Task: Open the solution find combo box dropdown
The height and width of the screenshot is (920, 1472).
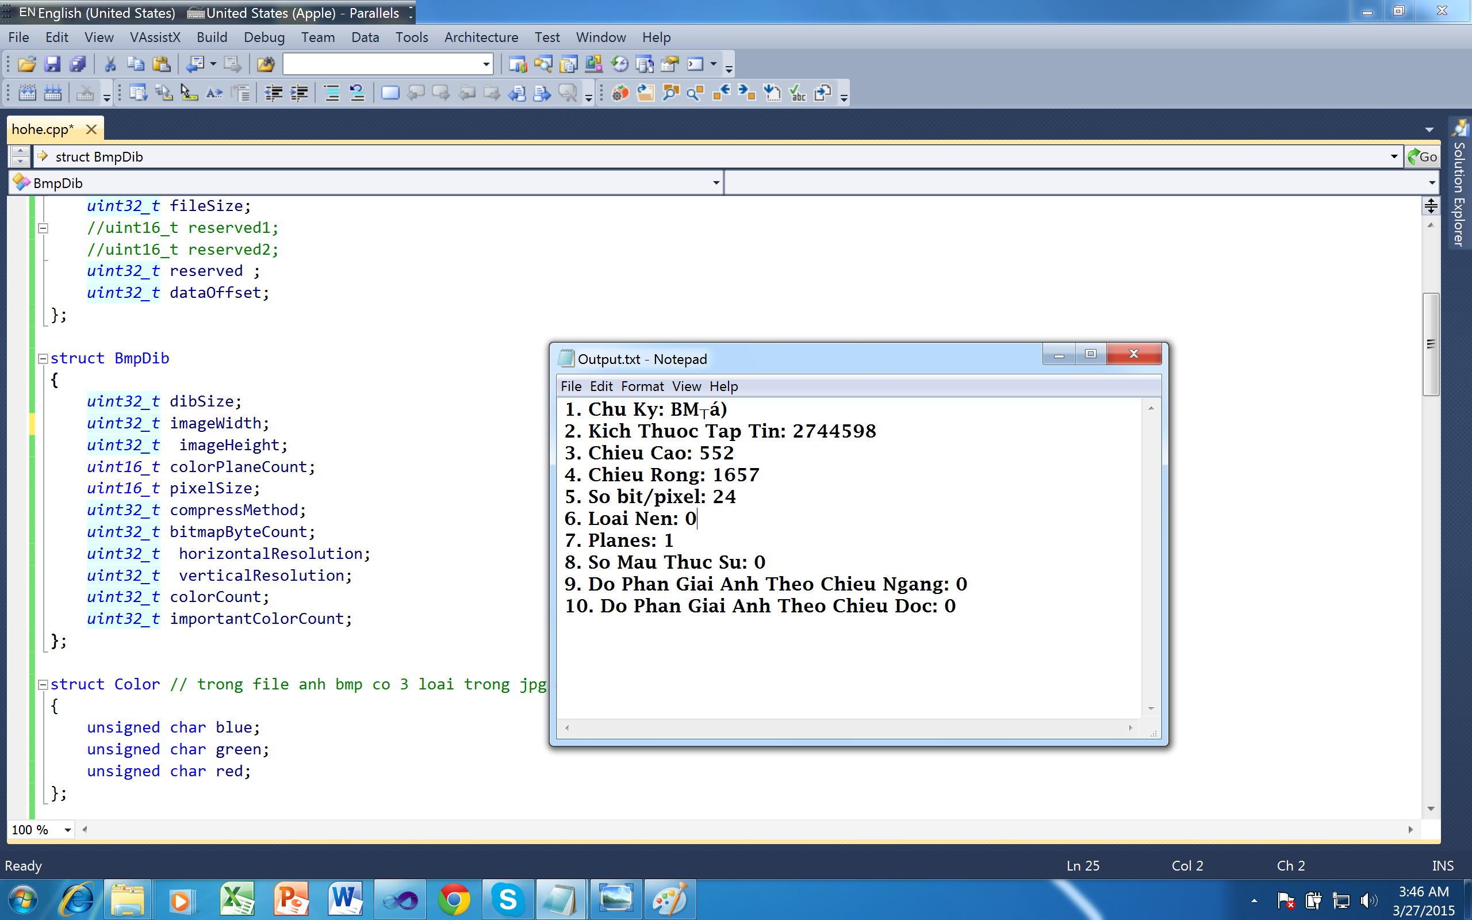Action: (x=486, y=64)
